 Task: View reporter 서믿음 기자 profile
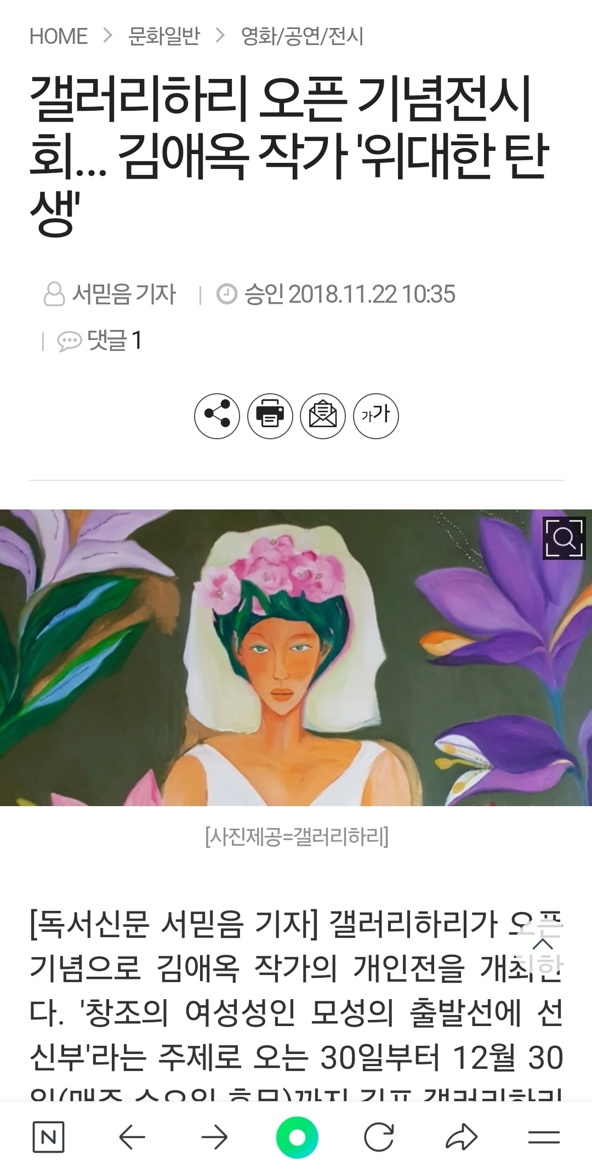(x=110, y=294)
